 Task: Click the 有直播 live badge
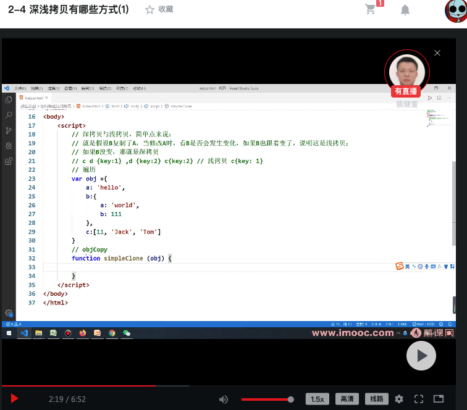pos(406,91)
